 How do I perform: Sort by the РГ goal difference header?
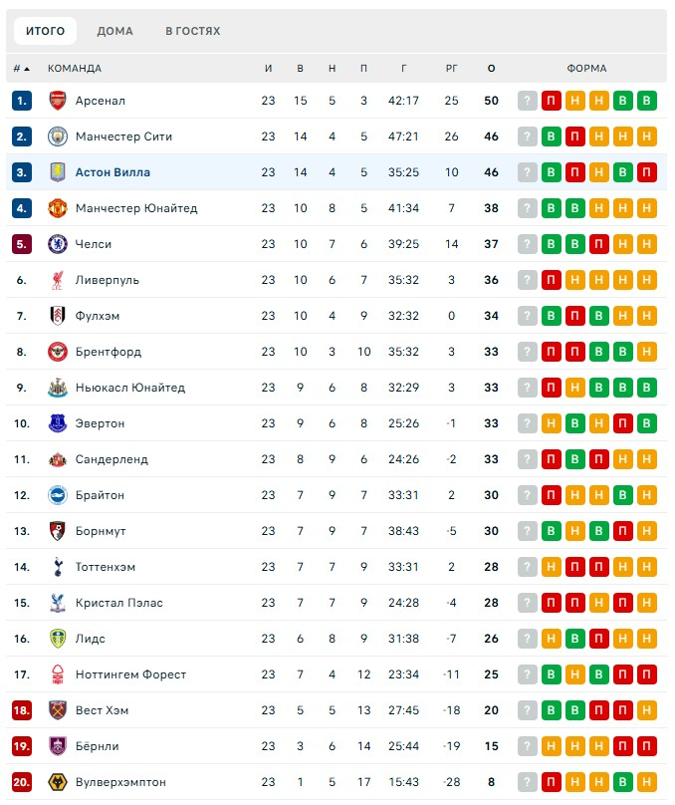[x=452, y=69]
